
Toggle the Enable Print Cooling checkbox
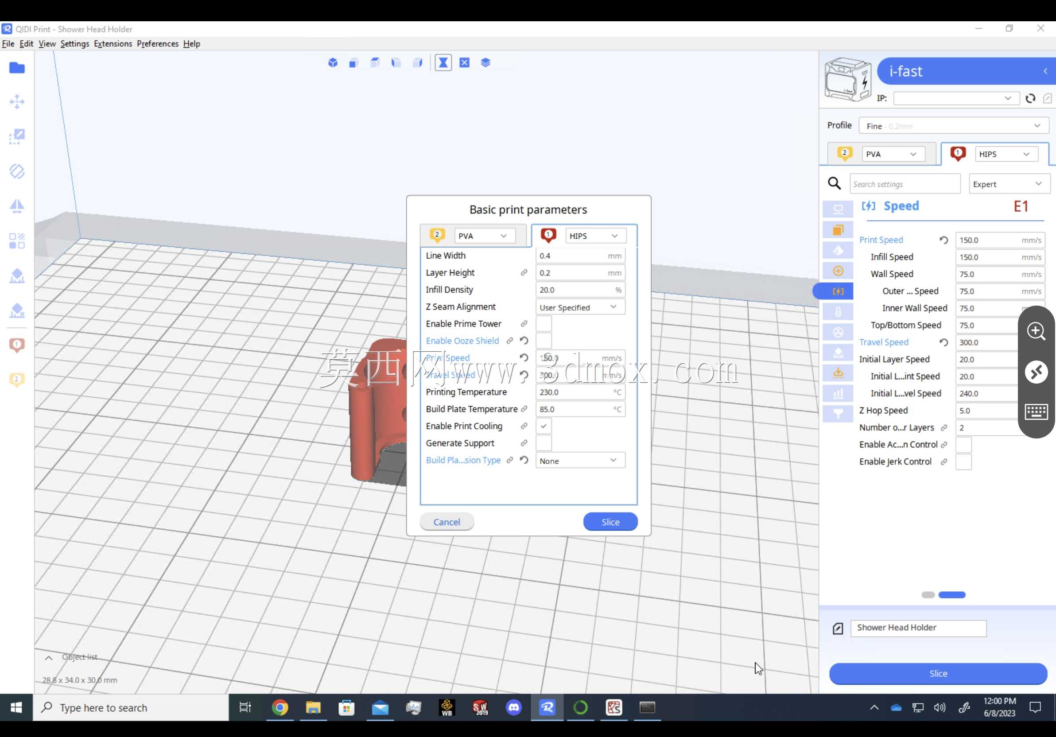(x=543, y=426)
